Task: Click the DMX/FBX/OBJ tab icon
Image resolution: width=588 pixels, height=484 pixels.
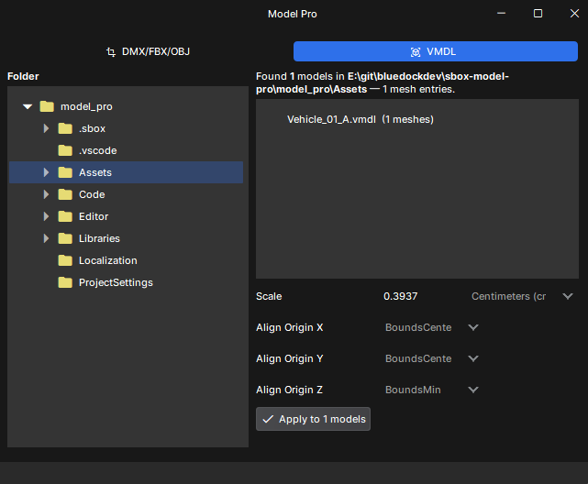Action: (111, 51)
